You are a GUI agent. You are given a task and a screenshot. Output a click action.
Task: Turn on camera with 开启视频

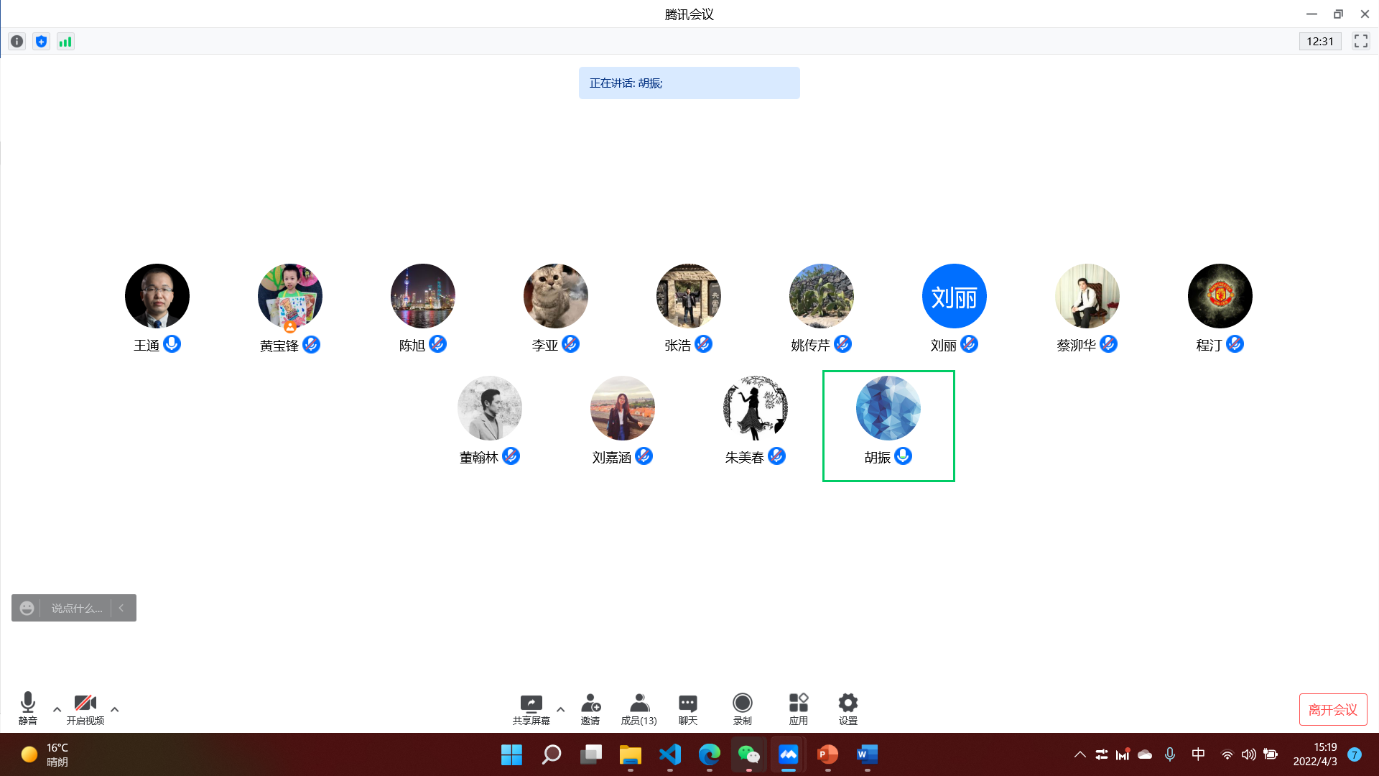click(85, 708)
